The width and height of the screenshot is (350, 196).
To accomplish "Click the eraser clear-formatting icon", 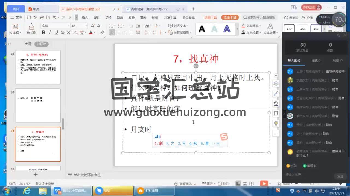I will click(102, 33).
